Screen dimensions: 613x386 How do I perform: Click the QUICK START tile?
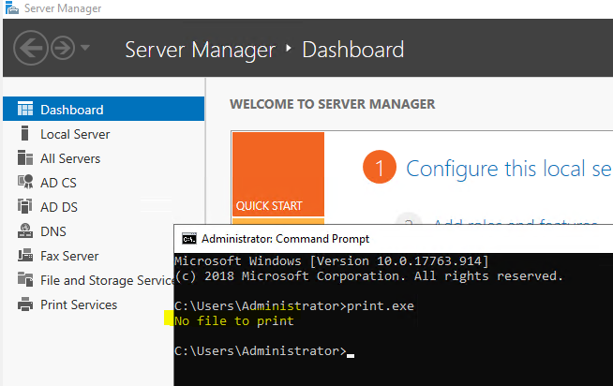tap(278, 174)
